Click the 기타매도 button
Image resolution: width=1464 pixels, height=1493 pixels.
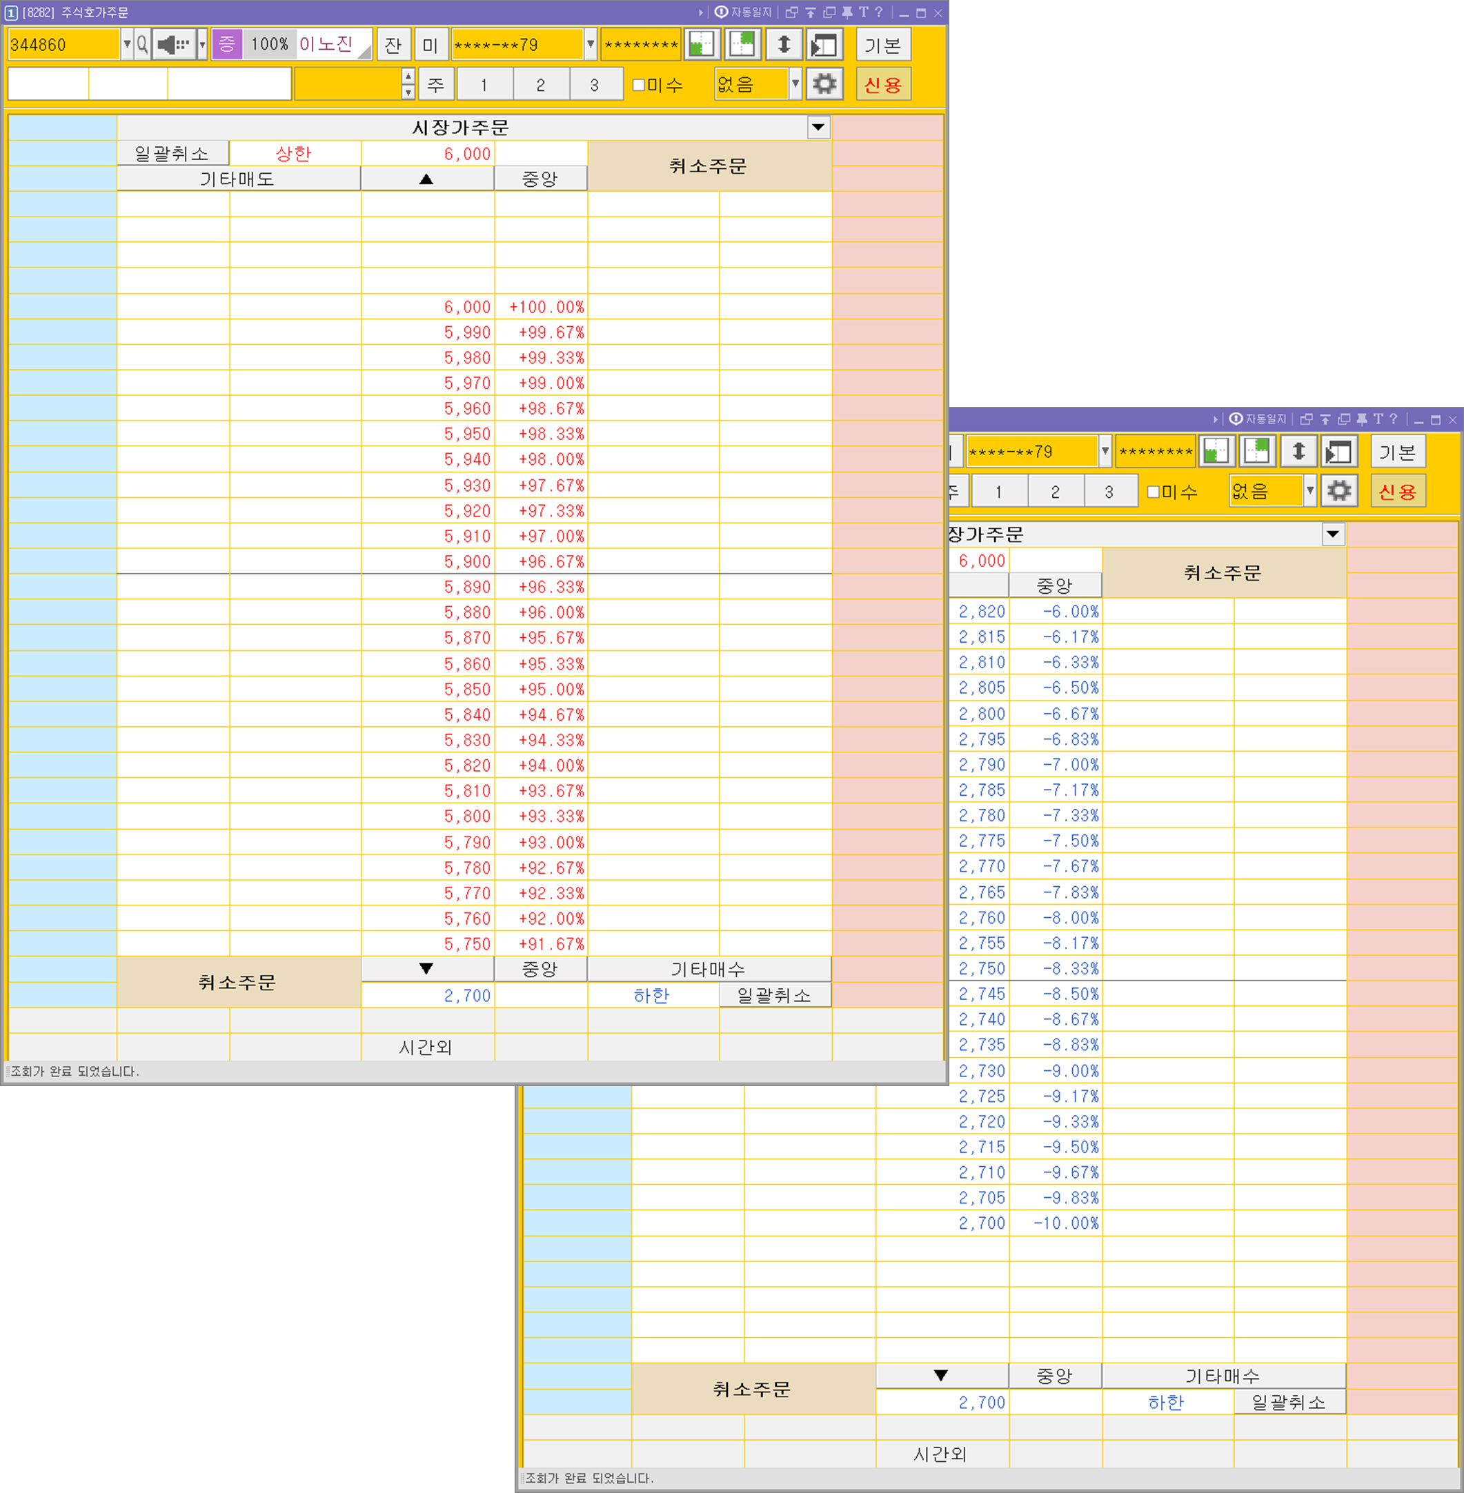point(237,179)
